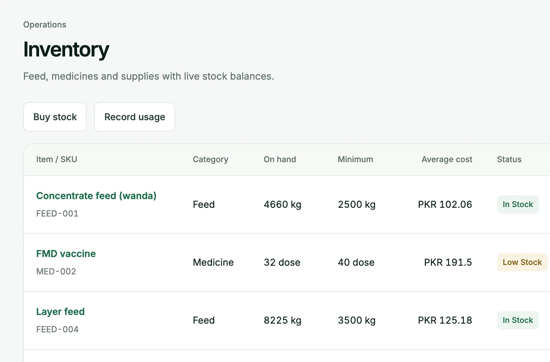Click In Stock badge for Concentrate feed
Viewport: 550px width, 362px height.
click(x=518, y=205)
